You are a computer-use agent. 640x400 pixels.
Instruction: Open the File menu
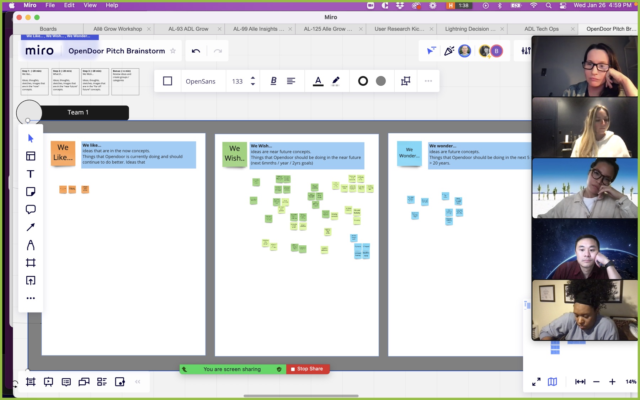50,5
